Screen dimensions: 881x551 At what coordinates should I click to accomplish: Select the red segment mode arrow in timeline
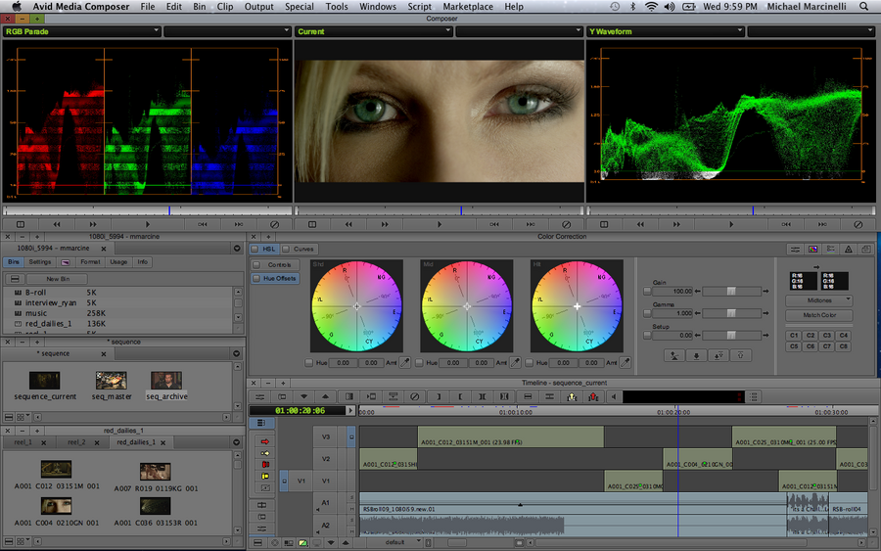click(264, 441)
